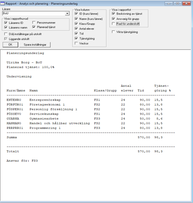193x203 pixels.
Task: Click the 8,6 tjänstgöring value
Action: 159,119
